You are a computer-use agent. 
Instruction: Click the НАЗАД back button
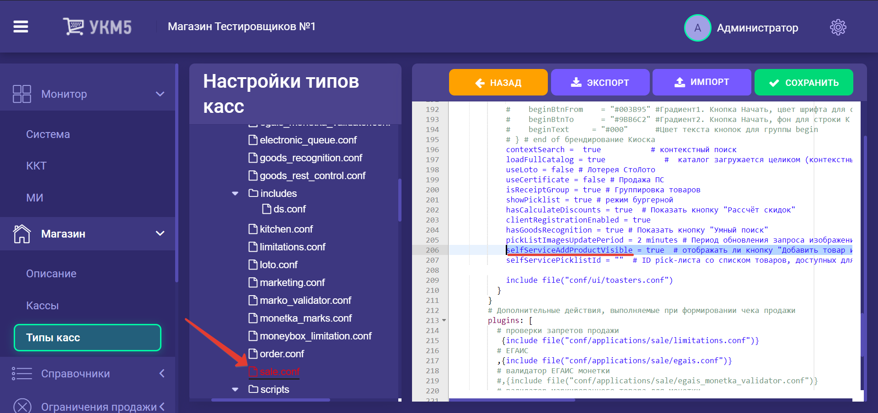pos(498,82)
